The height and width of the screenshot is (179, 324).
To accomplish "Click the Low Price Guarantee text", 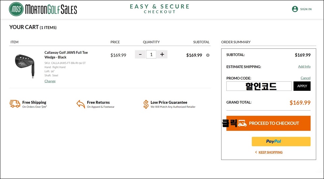I will pyautogui.click(x=169, y=102).
